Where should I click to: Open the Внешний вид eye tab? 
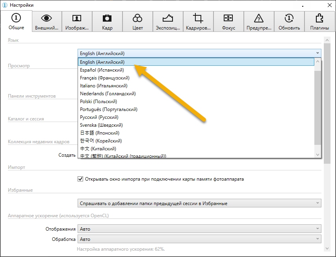pos(47,22)
